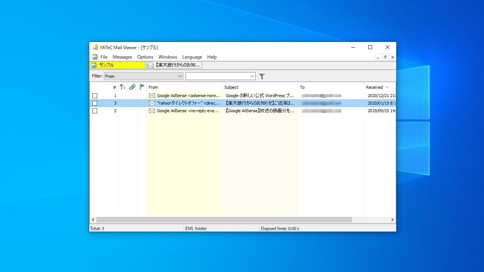484x272 pixels.
Task: Select the 【Google AdSense】放送の録画分 subject
Action: pyautogui.click(x=260, y=111)
